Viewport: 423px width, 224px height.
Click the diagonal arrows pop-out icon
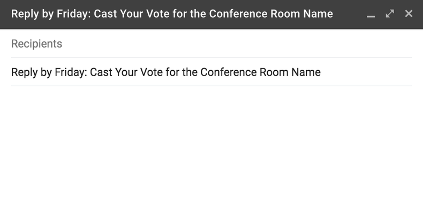pyautogui.click(x=390, y=13)
